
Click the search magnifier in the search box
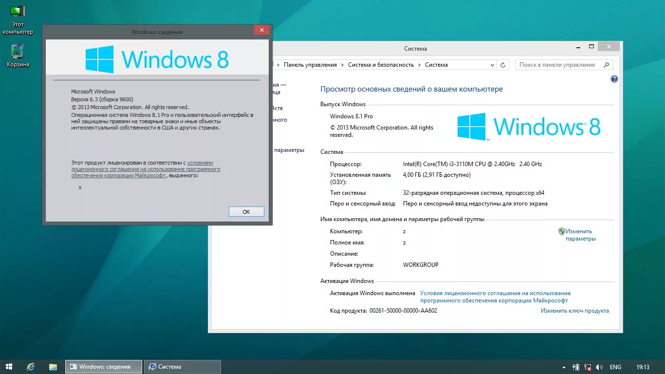[x=606, y=64]
